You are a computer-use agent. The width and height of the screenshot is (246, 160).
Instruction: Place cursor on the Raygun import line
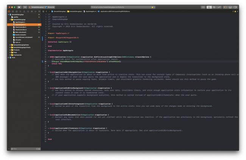point(63,38)
